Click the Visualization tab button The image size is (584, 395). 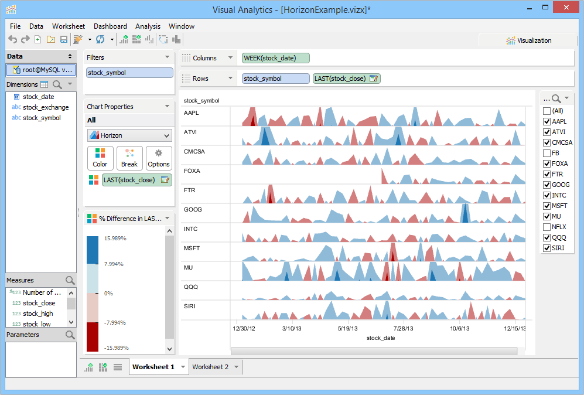[528, 40]
